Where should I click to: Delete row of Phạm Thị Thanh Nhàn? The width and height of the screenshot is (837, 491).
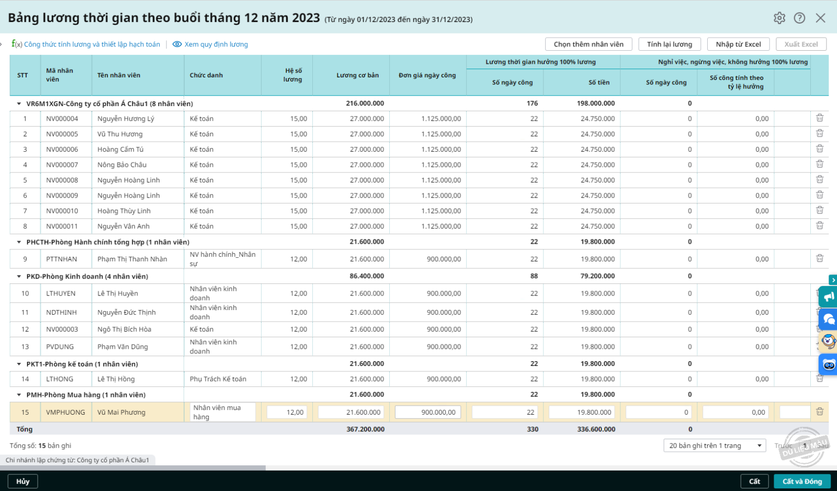820,258
